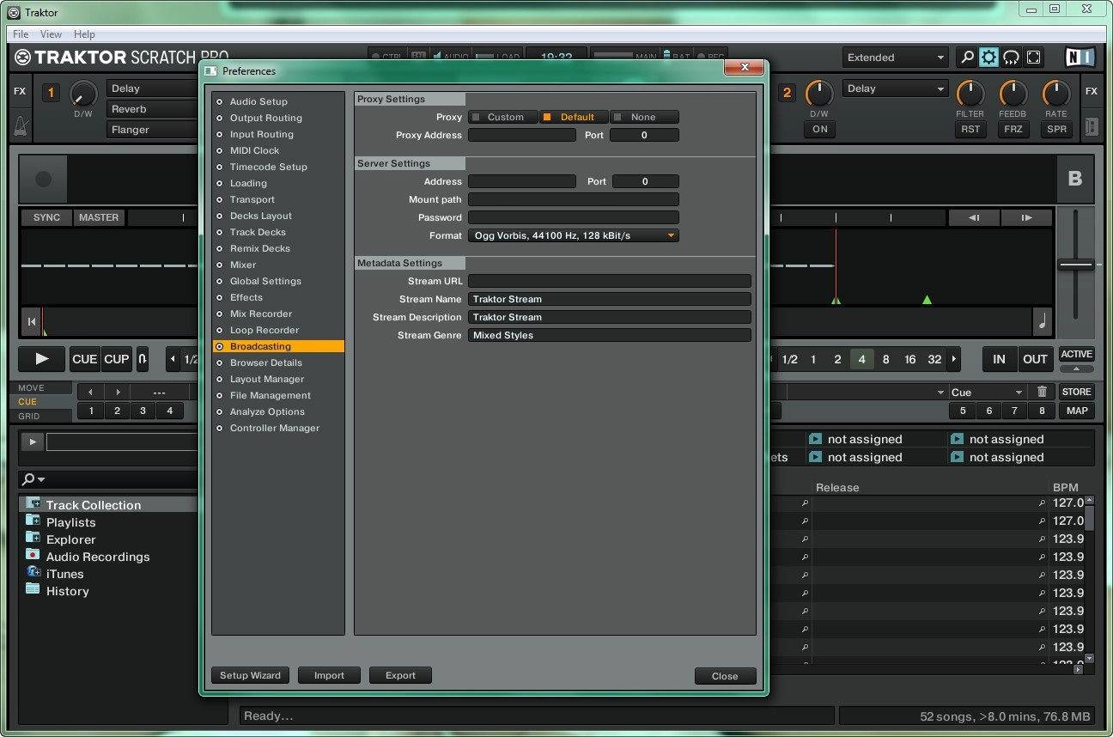The width and height of the screenshot is (1113, 737).
Task: Click the Export button
Action: (x=400, y=675)
